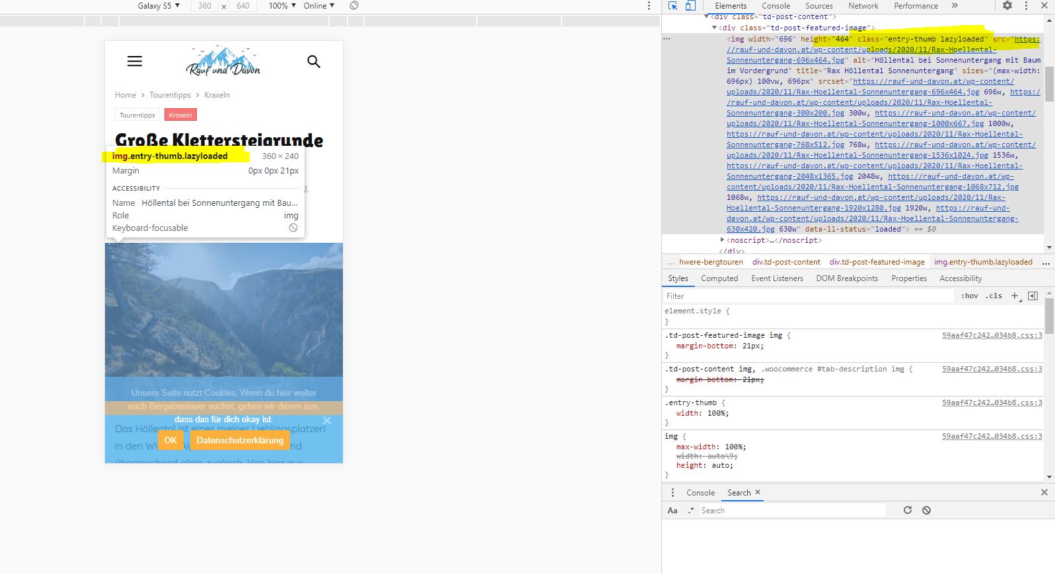Screen dimensions: 1055x574
Task: Toggle match case Aa in search
Action: point(673,510)
